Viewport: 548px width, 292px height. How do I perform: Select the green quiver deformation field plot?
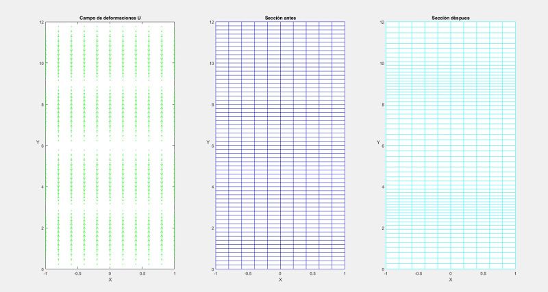pyautogui.click(x=110, y=145)
